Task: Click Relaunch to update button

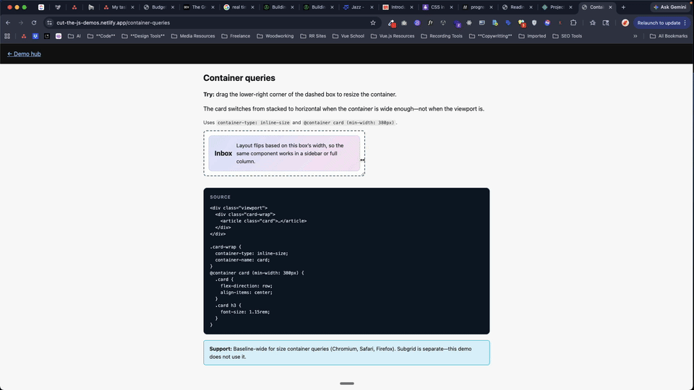Action: tap(659, 22)
